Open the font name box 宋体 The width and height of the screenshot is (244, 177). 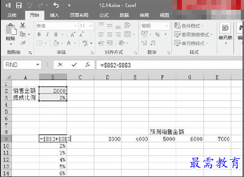pyautogui.click(x=56, y=26)
